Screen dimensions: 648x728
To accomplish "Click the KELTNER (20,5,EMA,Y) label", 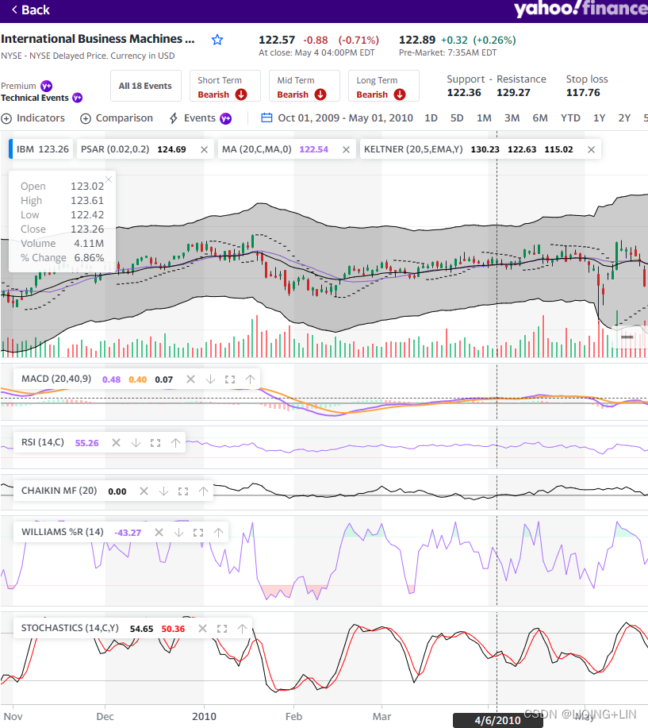I will pyautogui.click(x=413, y=149).
